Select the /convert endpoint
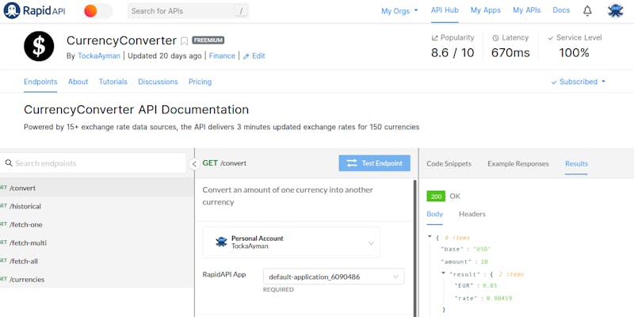This screenshot has height=317, width=634. (x=97, y=188)
